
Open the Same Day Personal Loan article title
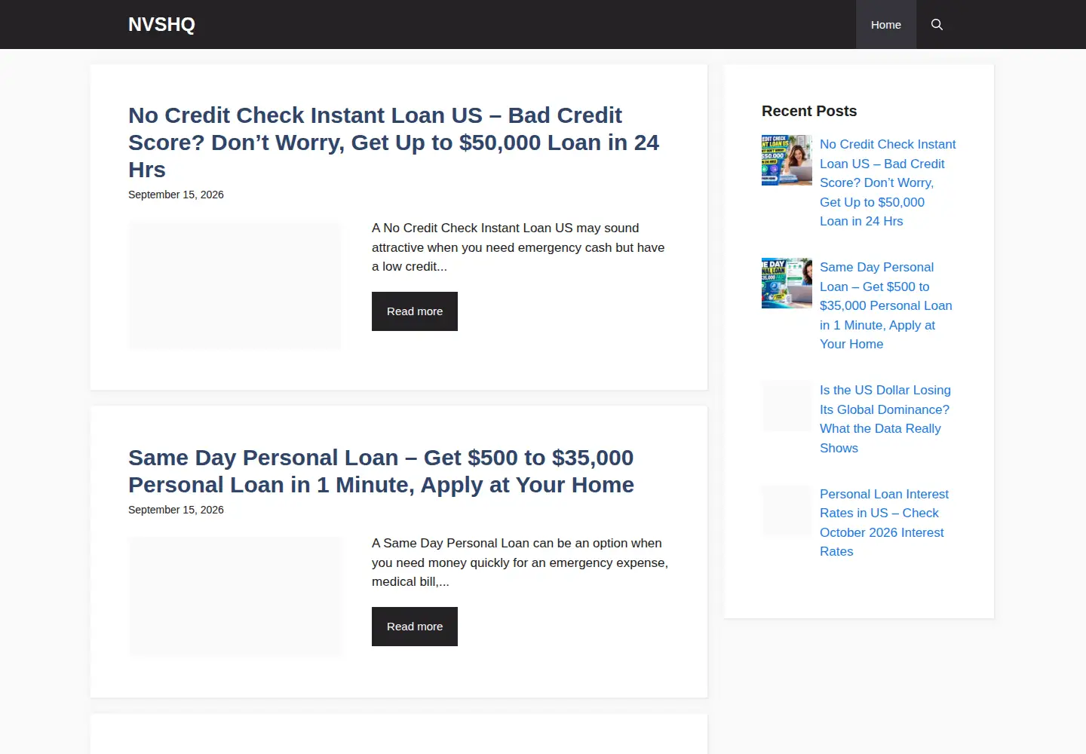click(x=381, y=471)
